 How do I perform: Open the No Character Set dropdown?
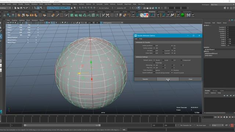(x=186, y=125)
